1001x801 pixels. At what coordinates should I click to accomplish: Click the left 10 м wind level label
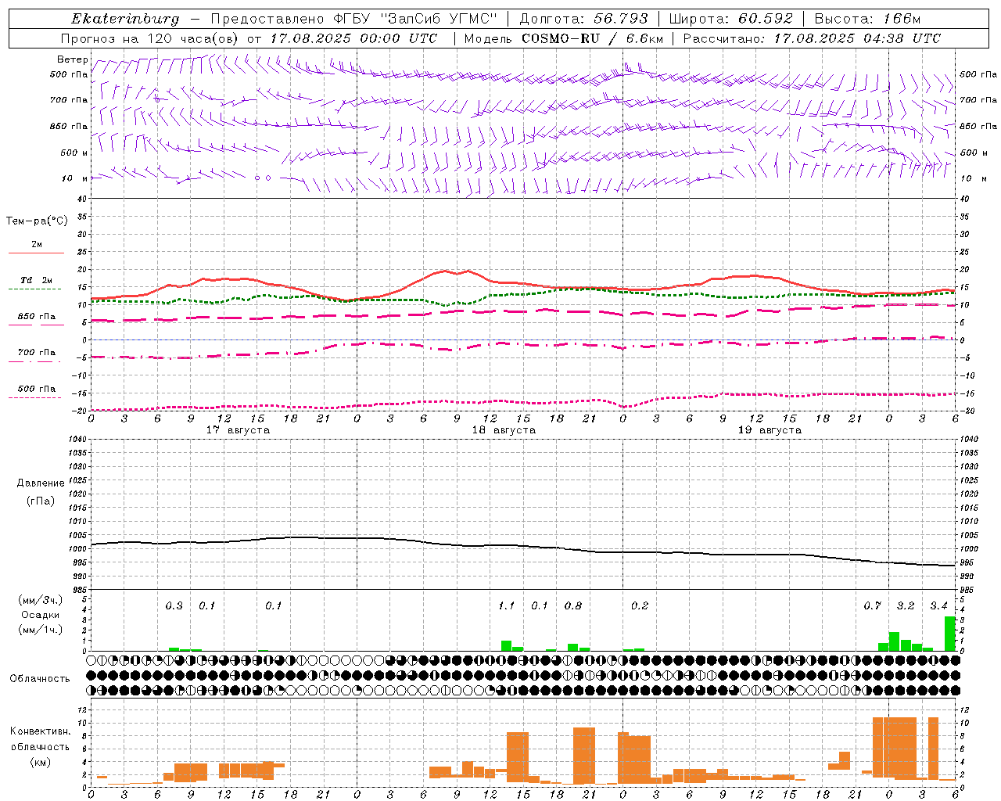(x=75, y=178)
